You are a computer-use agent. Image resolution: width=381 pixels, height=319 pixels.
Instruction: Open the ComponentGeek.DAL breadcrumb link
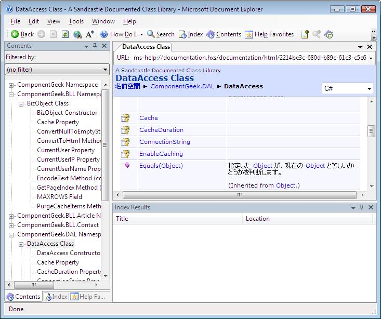coord(182,86)
